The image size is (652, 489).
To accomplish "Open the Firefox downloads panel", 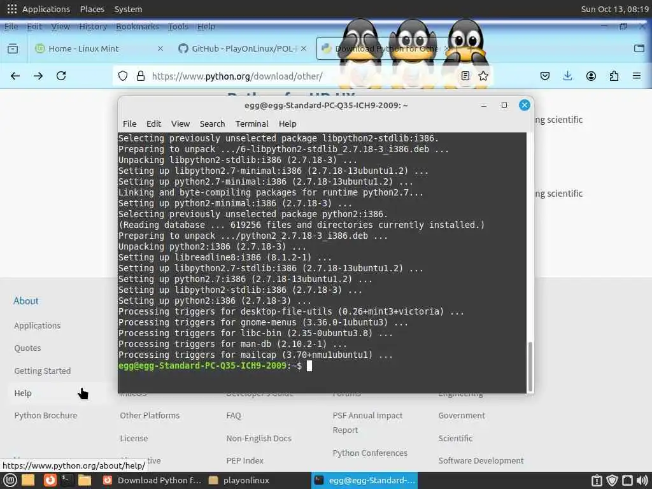I will [567, 76].
